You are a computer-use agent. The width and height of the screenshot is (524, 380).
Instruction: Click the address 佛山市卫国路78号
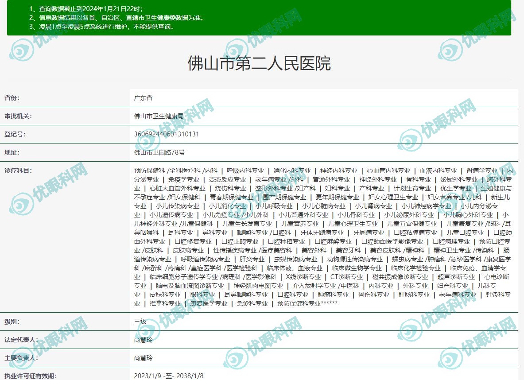pos(159,152)
